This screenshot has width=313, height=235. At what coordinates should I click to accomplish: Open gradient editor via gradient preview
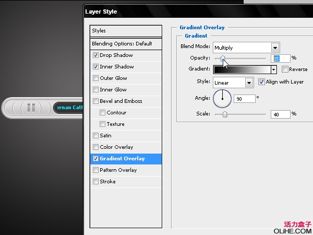[242, 70]
